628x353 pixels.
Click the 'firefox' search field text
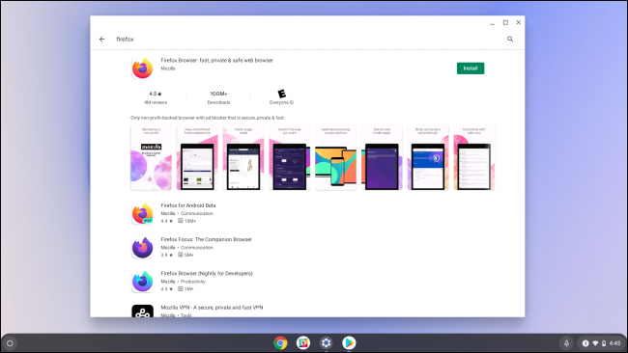125,40
